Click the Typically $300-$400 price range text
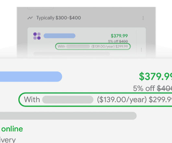This screenshot has height=143, width=172. tap(58, 18)
